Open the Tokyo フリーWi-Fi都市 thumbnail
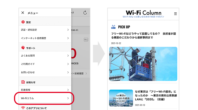This screenshot has height=110, width=198. [121, 98]
